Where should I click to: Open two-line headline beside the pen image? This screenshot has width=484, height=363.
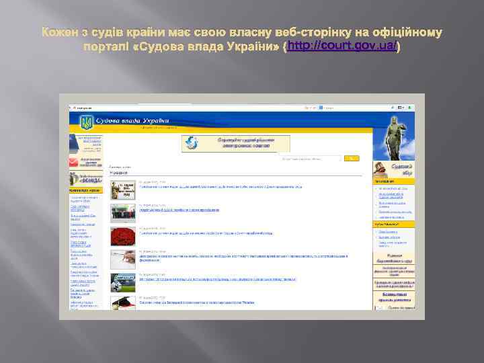pos(243,258)
